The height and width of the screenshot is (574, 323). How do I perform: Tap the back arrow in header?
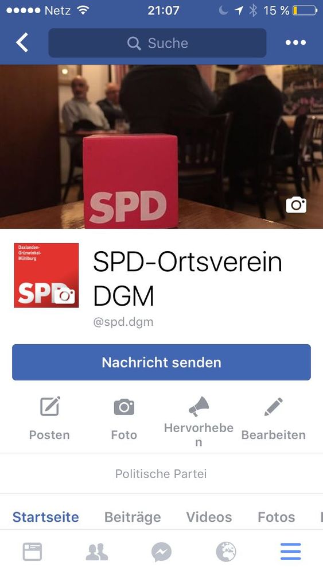(x=22, y=43)
